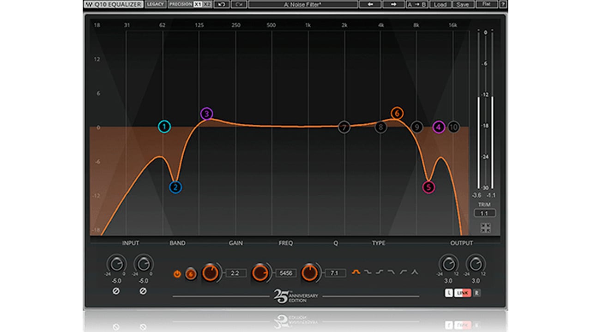Switch precision to X1
Screen dimensions: 591x332
198,4
